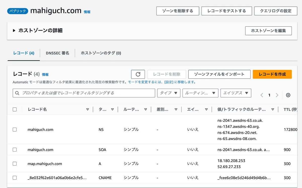The image size is (302, 188).
Task: Sort by エイ... alias column arrow
Action: 206,109
